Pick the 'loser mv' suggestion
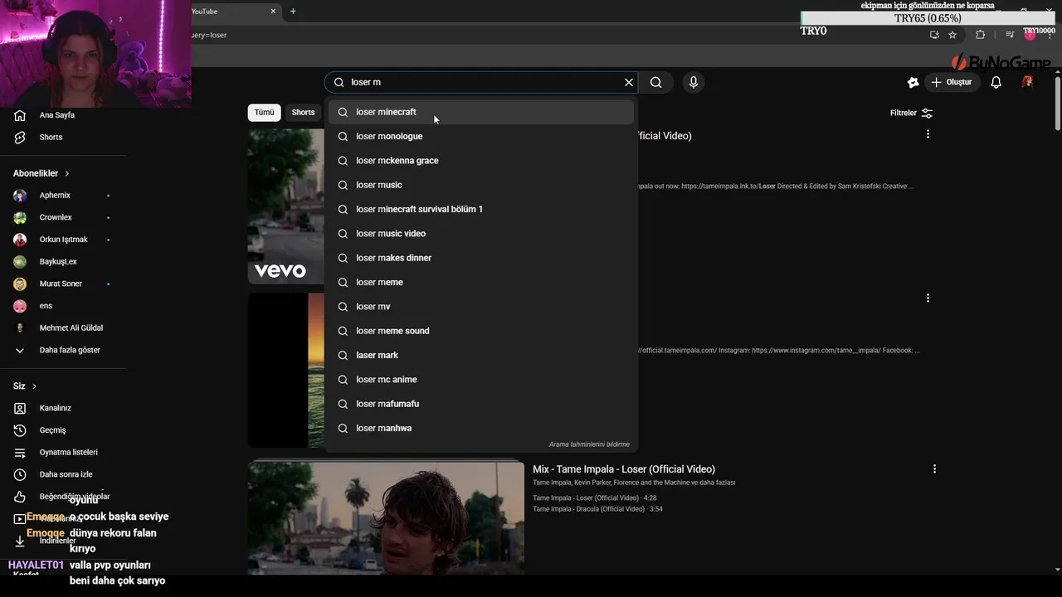The image size is (1062, 597). (481, 307)
